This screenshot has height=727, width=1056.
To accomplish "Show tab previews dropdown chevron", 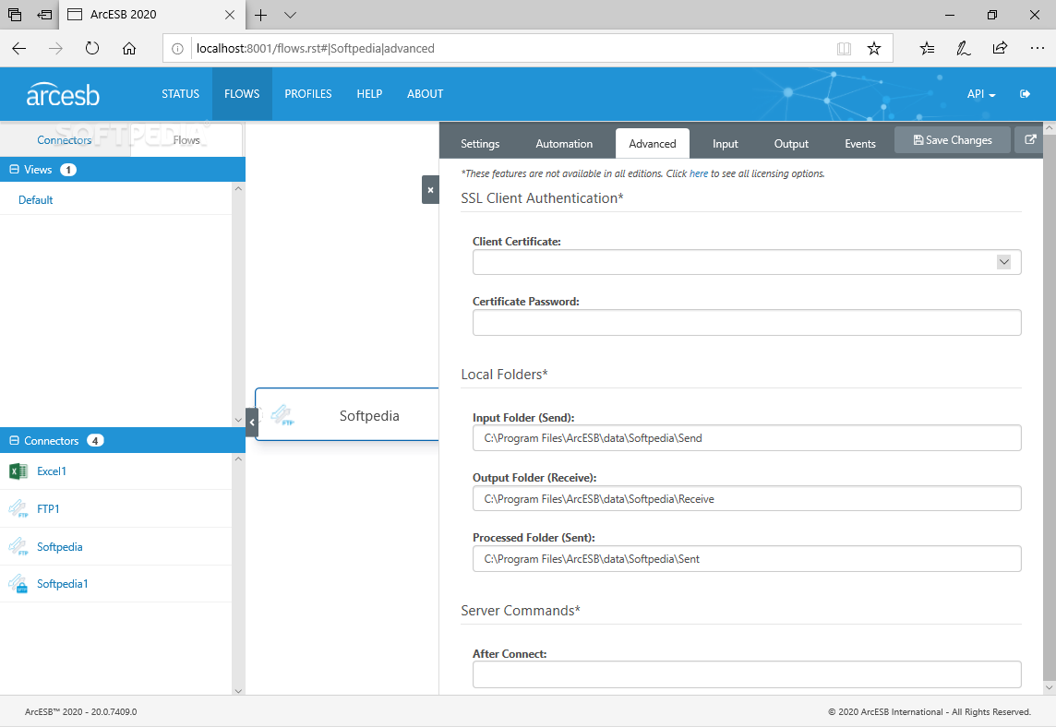I will (290, 15).
